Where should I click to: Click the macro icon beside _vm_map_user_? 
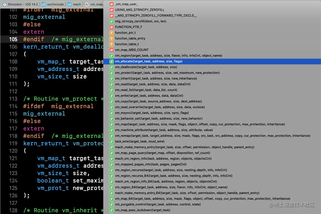(112, 4)
